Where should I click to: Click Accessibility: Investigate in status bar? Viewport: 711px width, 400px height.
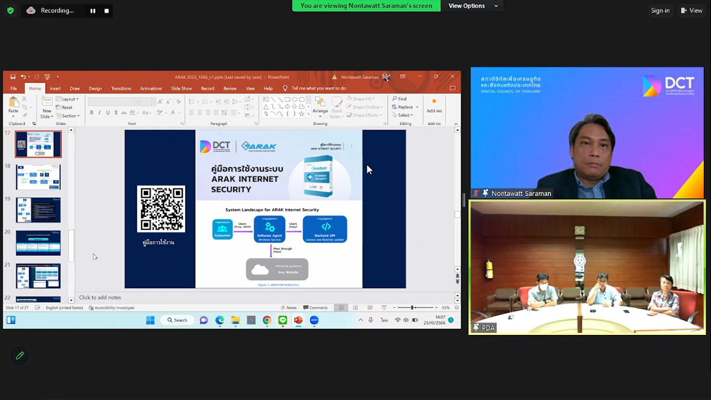click(x=111, y=308)
